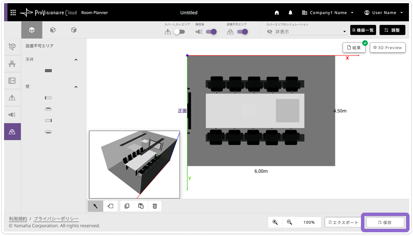The image size is (413, 236).
Task: Open the 結果 results button
Action: (354, 48)
